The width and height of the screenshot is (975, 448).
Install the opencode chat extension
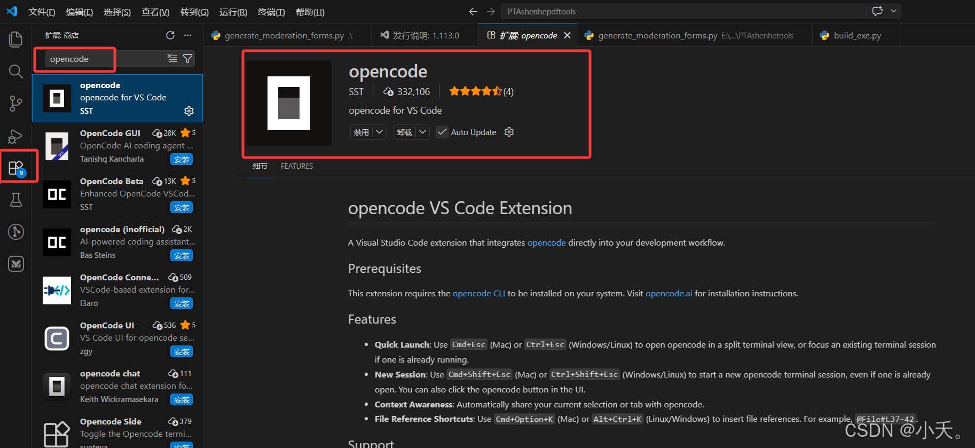(182, 400)
